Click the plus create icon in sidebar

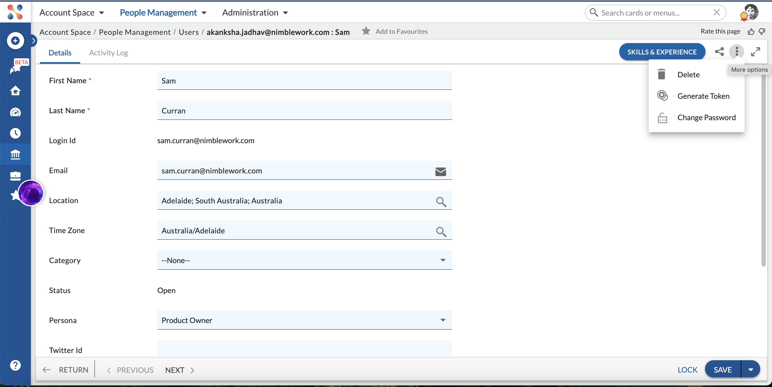tap(15, 41)
